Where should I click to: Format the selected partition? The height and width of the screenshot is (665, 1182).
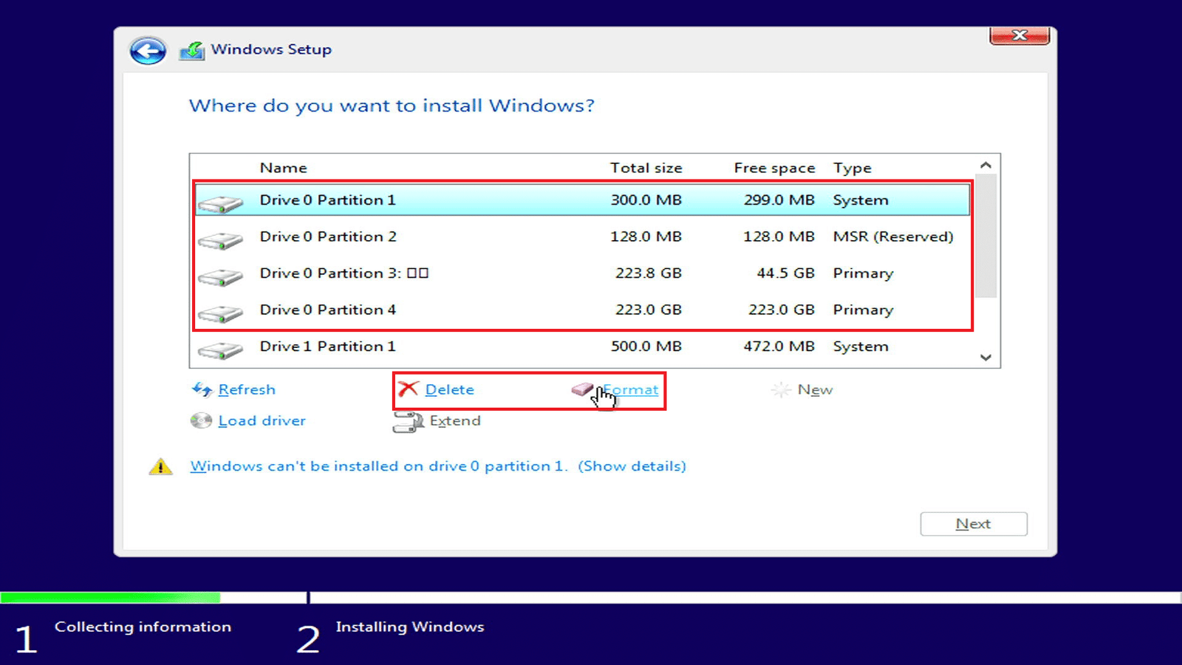point(630,389)
